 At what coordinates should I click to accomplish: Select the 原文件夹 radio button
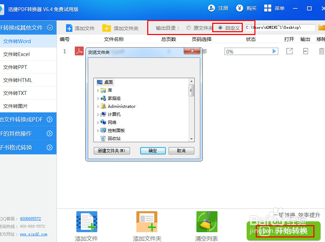[x=189, y=28]
